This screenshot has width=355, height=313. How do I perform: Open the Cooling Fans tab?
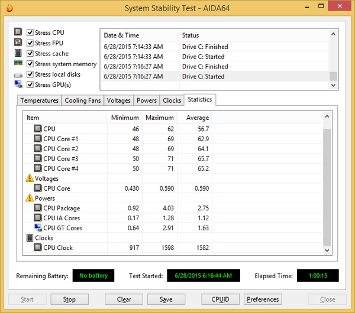(83, 100)
